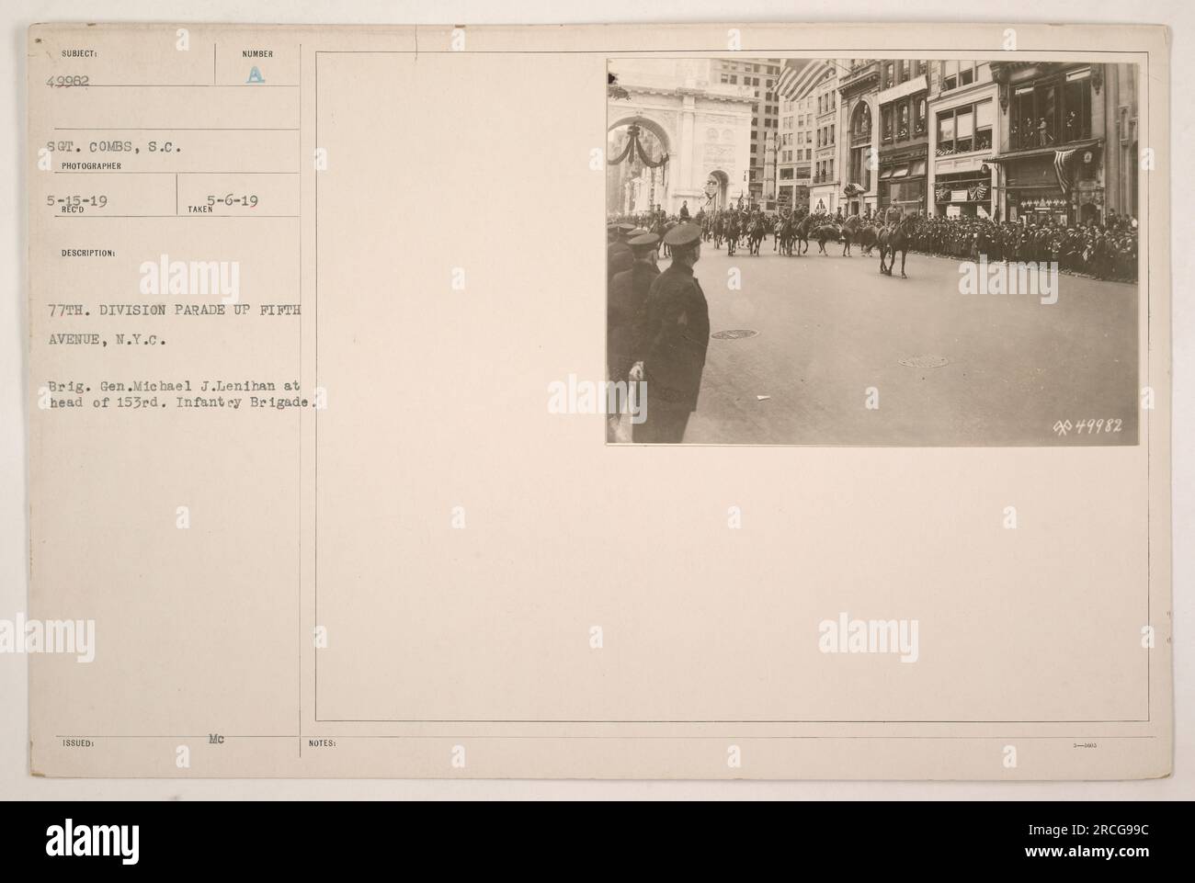Click the victory arch in the photograph
This screenshot has height=883, width=1195.
[682, 138]
